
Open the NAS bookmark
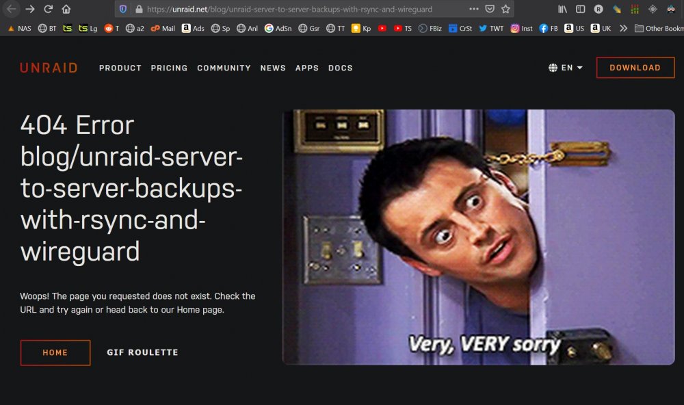[20, 28]
